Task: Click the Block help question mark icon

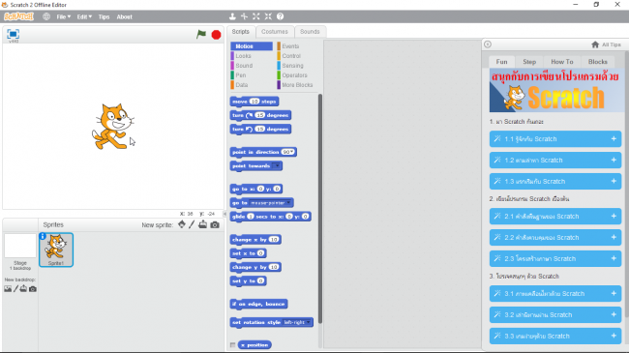Action: click(281, 16)
